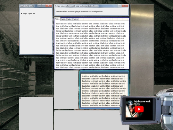This screenshot has height=130, width=173.
Task: Switch to Tab B
Action: coord(63,19)
